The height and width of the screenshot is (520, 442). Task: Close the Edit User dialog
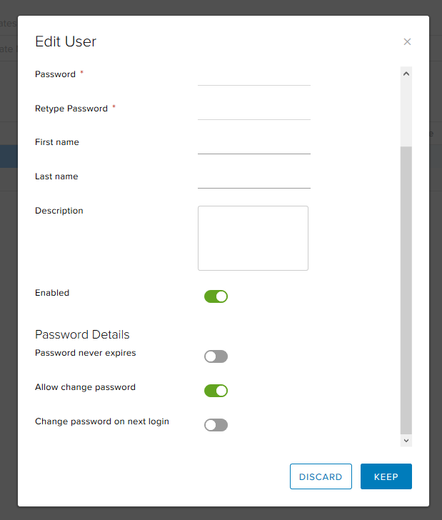[x=407, y=42]
